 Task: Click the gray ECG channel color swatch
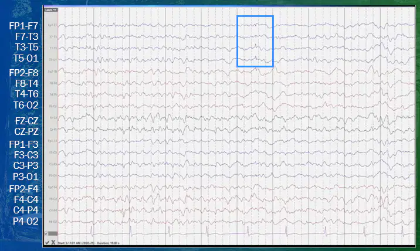[53, 233]
